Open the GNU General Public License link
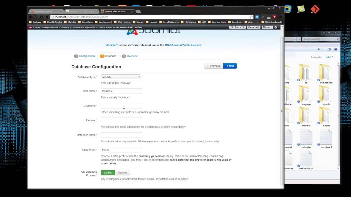The image size is (351, 197). coord(183,45)
